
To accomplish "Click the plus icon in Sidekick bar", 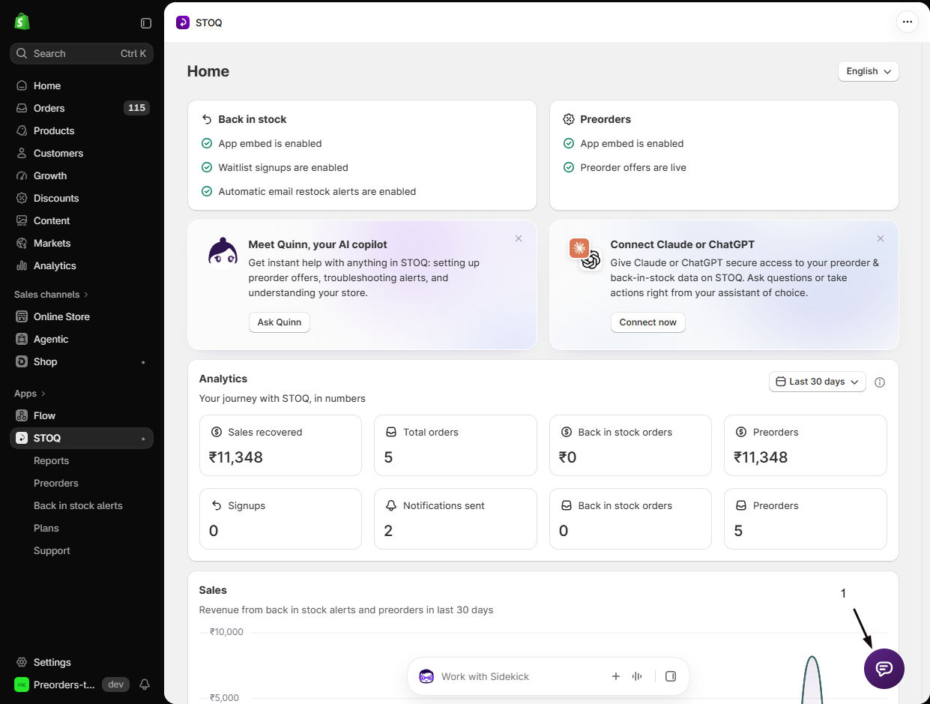I will (616, 676).
